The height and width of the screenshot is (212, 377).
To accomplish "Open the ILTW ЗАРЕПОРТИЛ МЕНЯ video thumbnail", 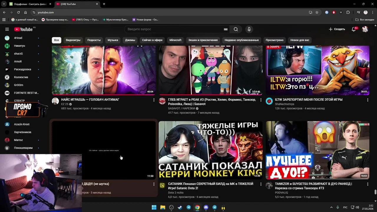I will [318, 70].
